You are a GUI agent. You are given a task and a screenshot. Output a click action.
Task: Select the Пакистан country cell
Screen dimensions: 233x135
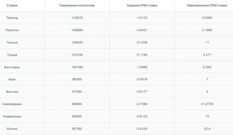click(12, 30)
